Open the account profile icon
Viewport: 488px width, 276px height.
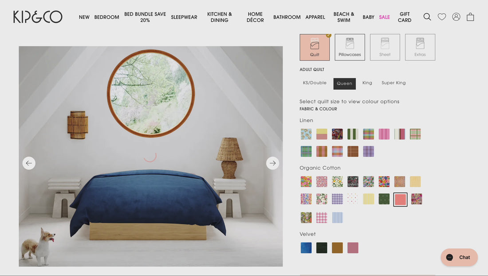tap(456, 17)
